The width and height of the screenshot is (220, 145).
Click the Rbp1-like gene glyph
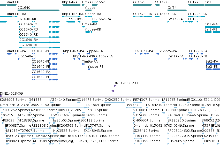[71, 5]
